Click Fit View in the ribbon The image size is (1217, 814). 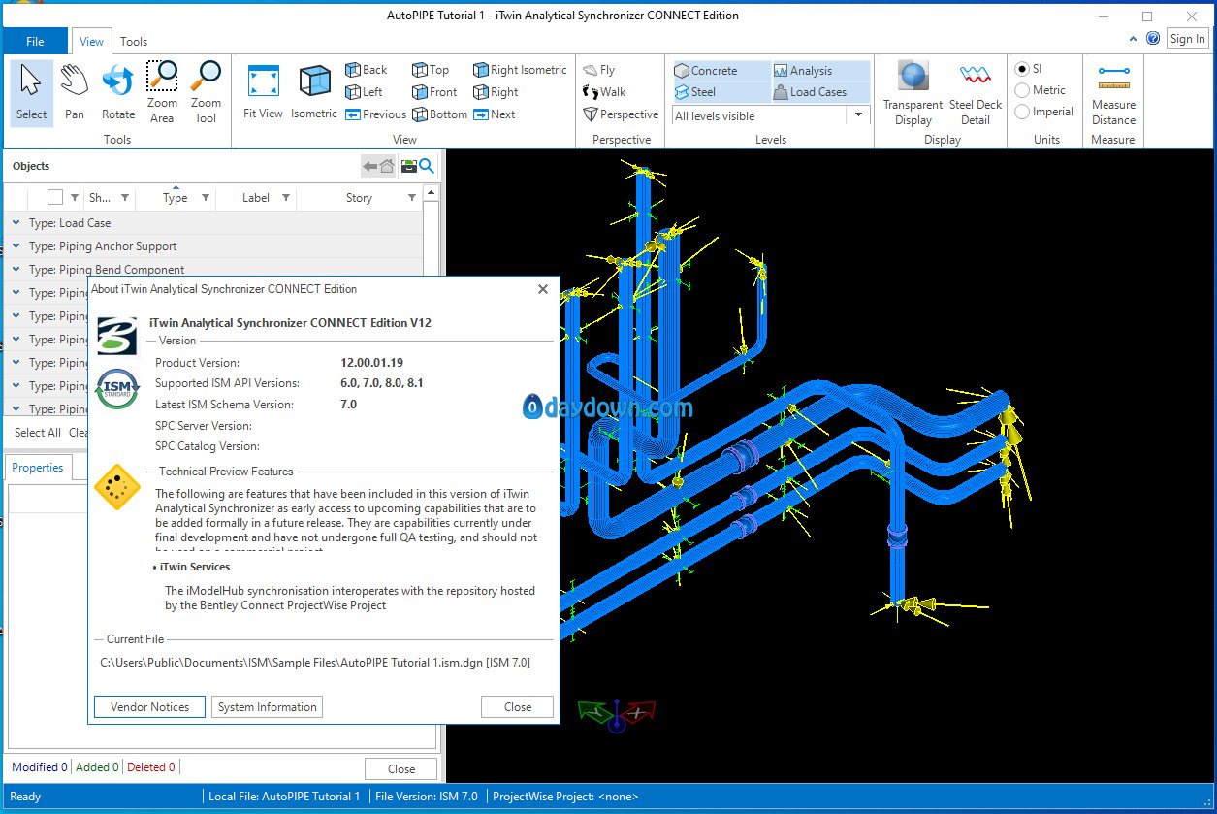264,93
